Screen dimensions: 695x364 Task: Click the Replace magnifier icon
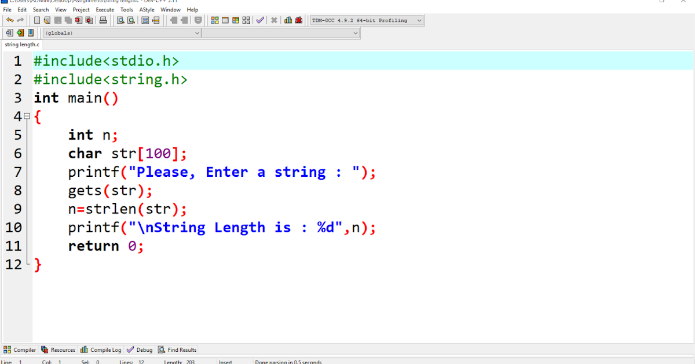coord(131,20)
